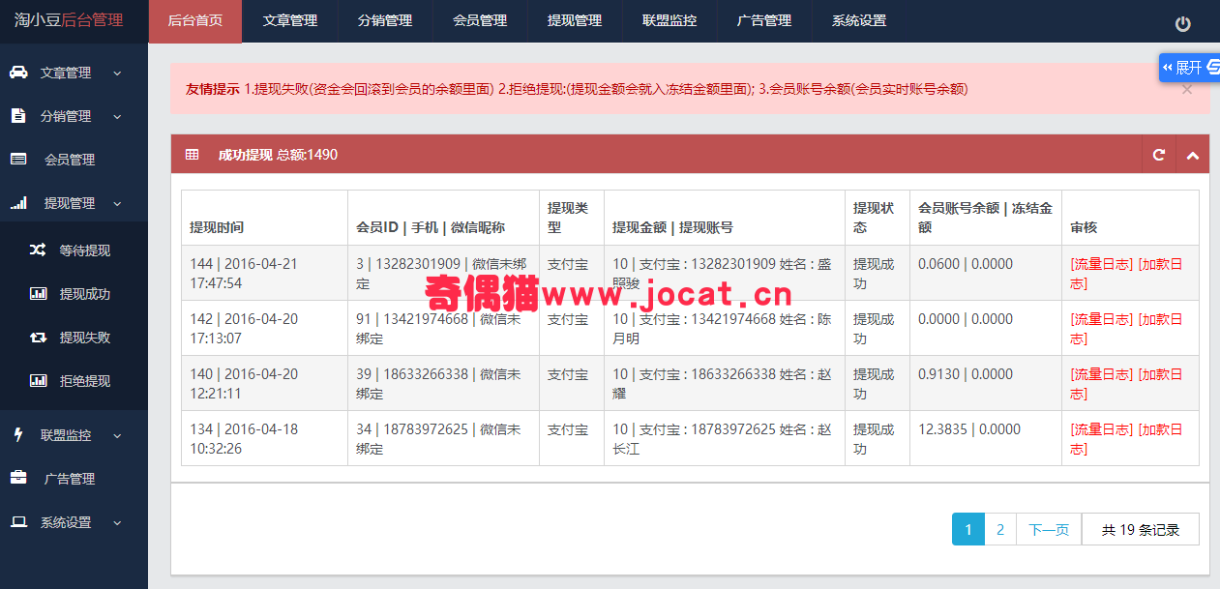This screenshot has width=1220, height=589.
Task: Click the chart icon beside 拒绝提现
Action: click(x=38, y=380)
